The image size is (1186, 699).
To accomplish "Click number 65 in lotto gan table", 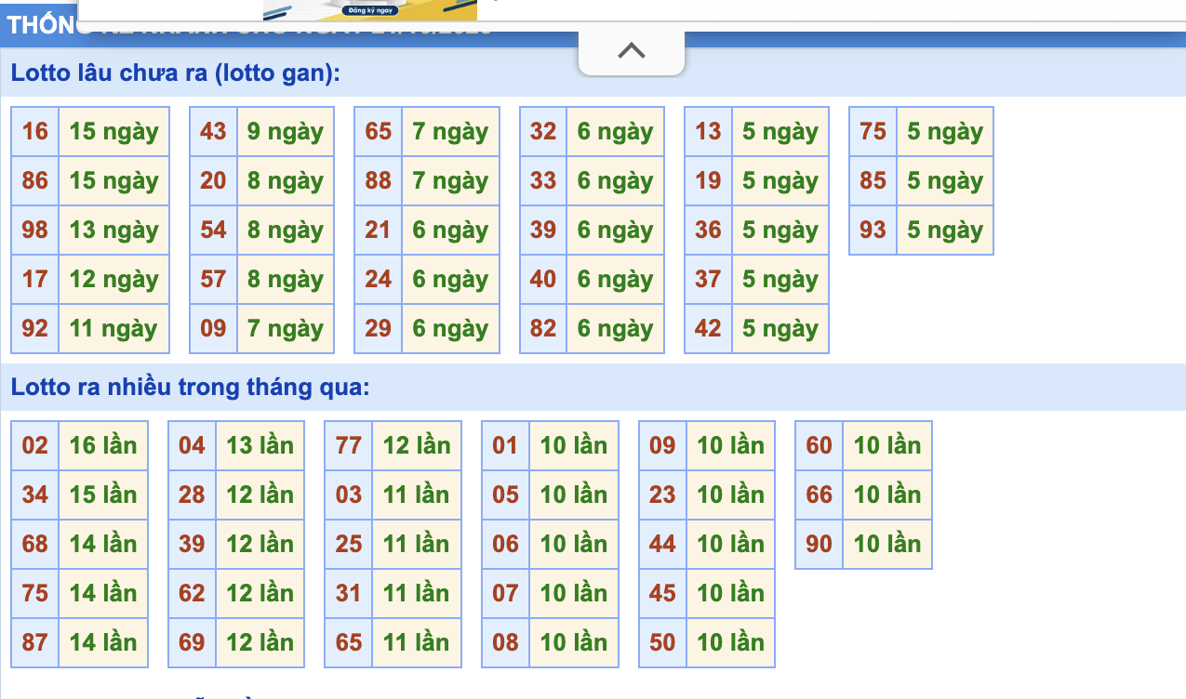I will (x=378, y=132).
